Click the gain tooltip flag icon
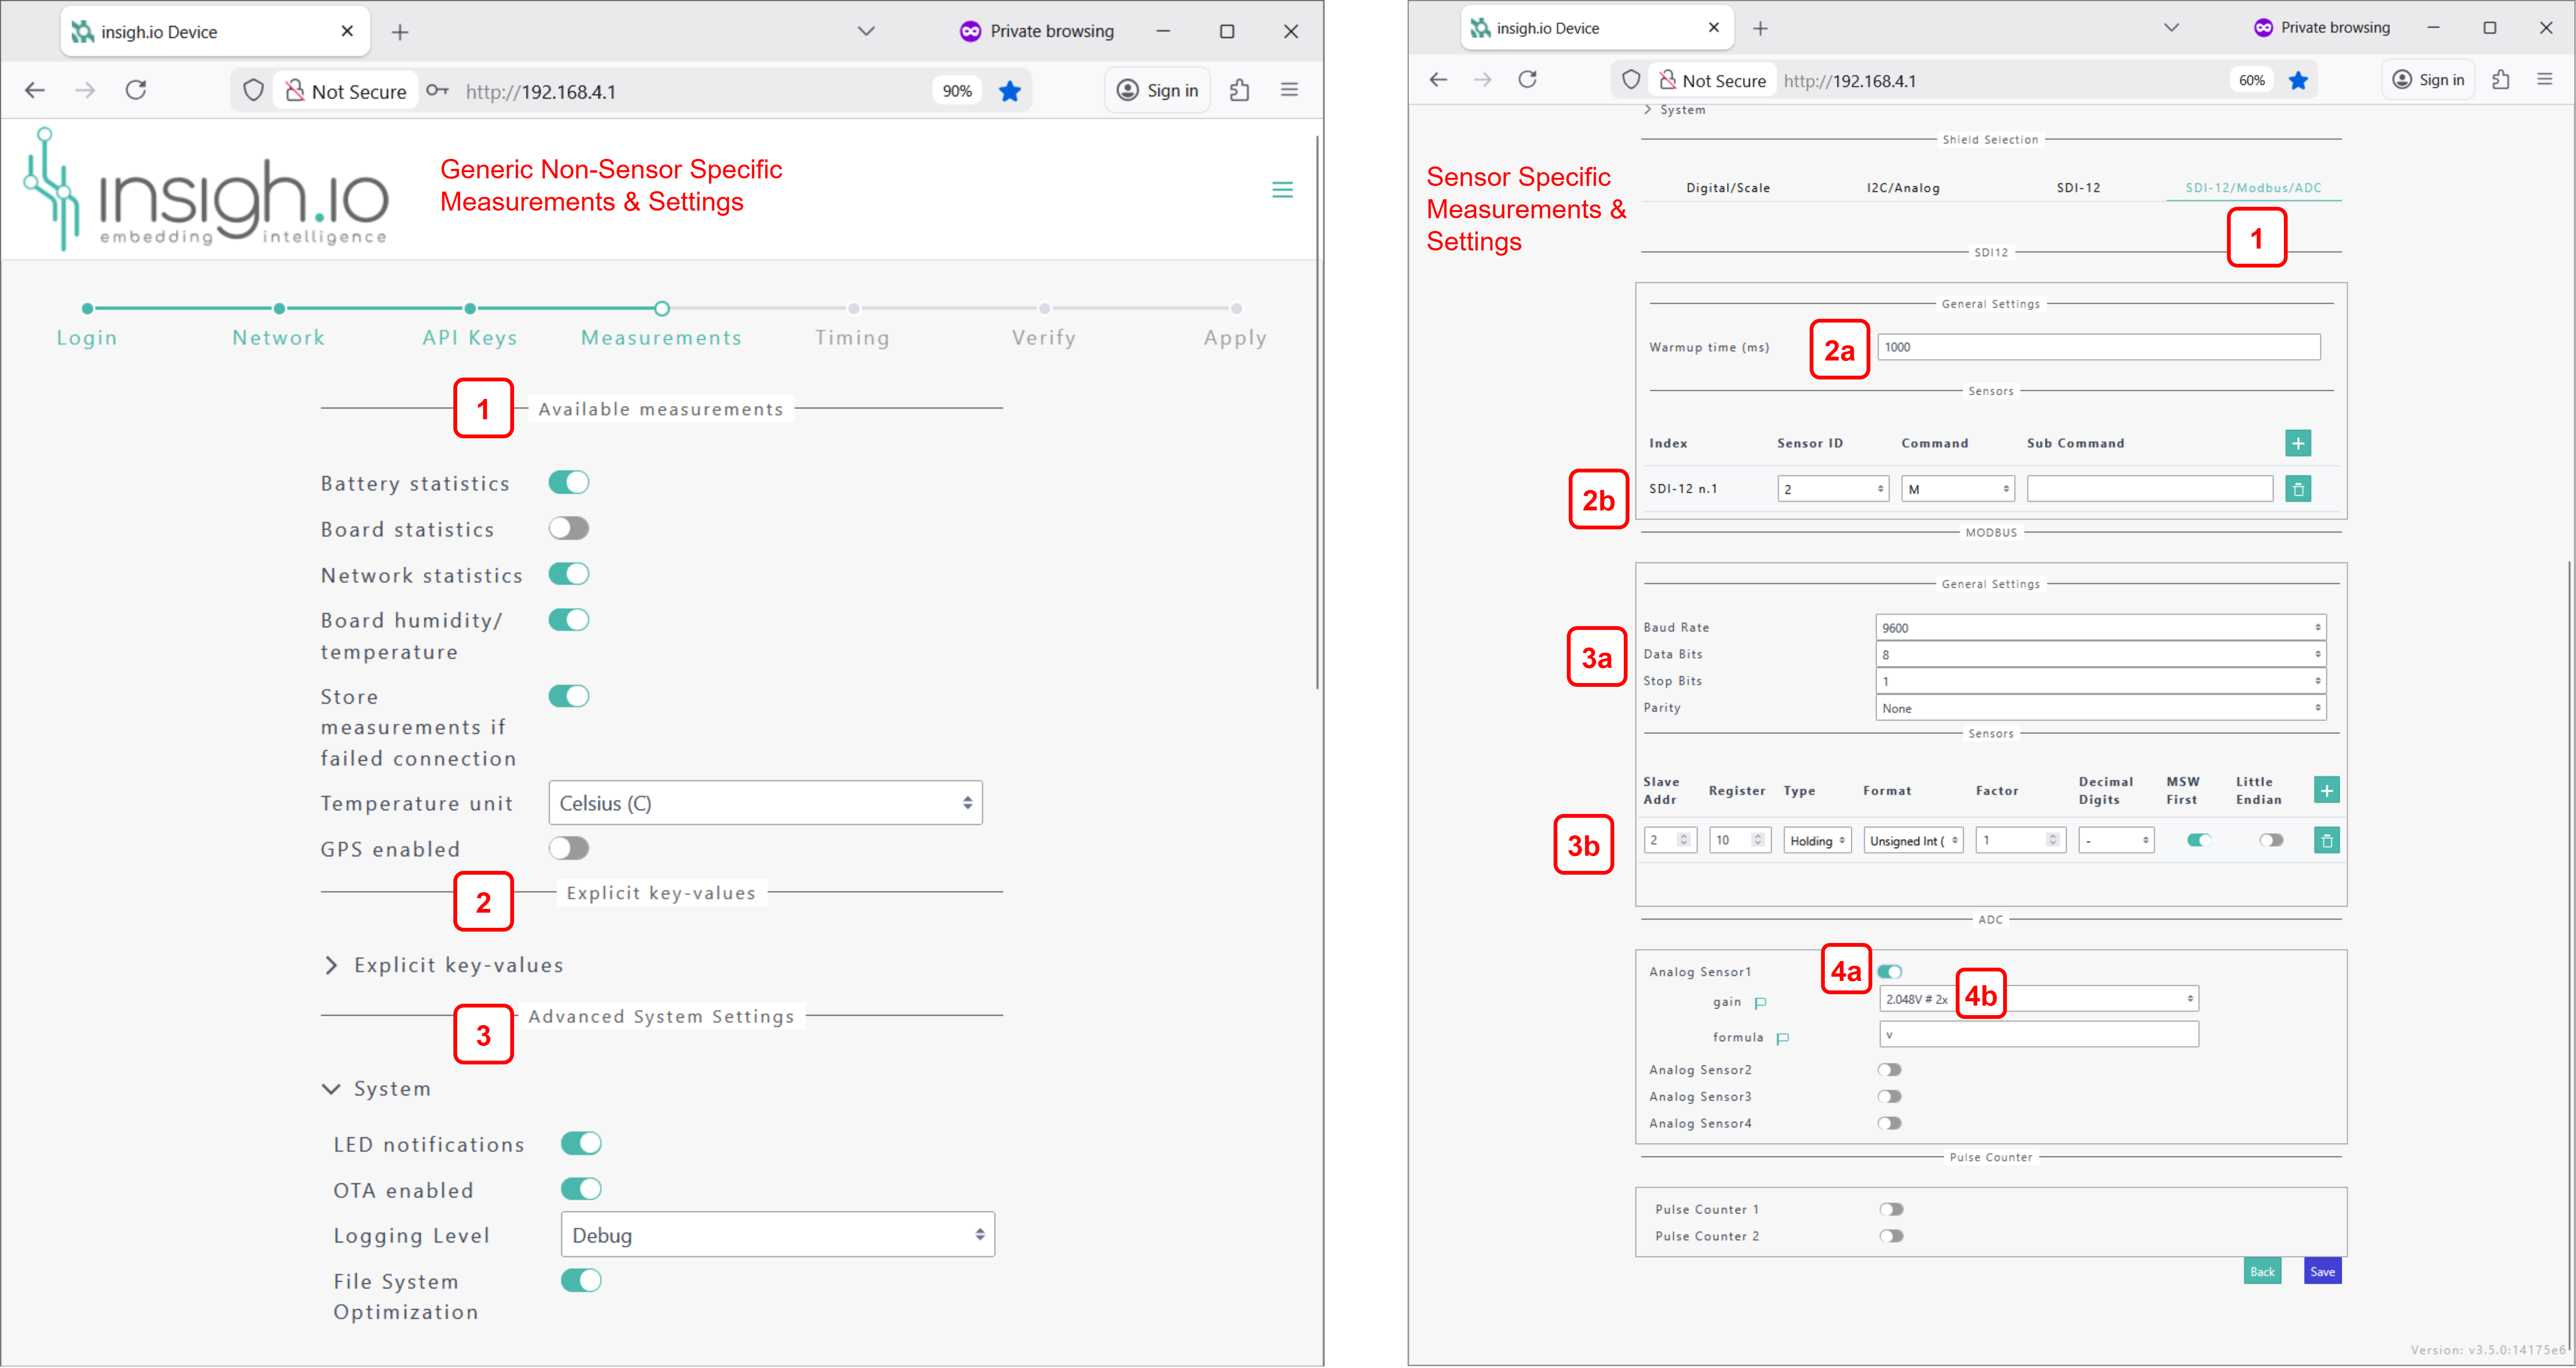 click(x=1761, y=1003)
